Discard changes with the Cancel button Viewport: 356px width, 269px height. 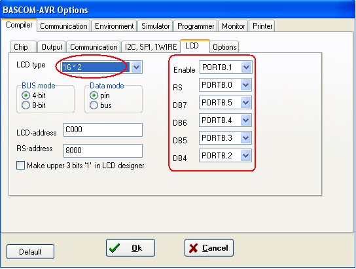[x=209, y=247]
